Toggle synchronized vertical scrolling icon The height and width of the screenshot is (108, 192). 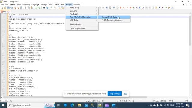point(59,8)
